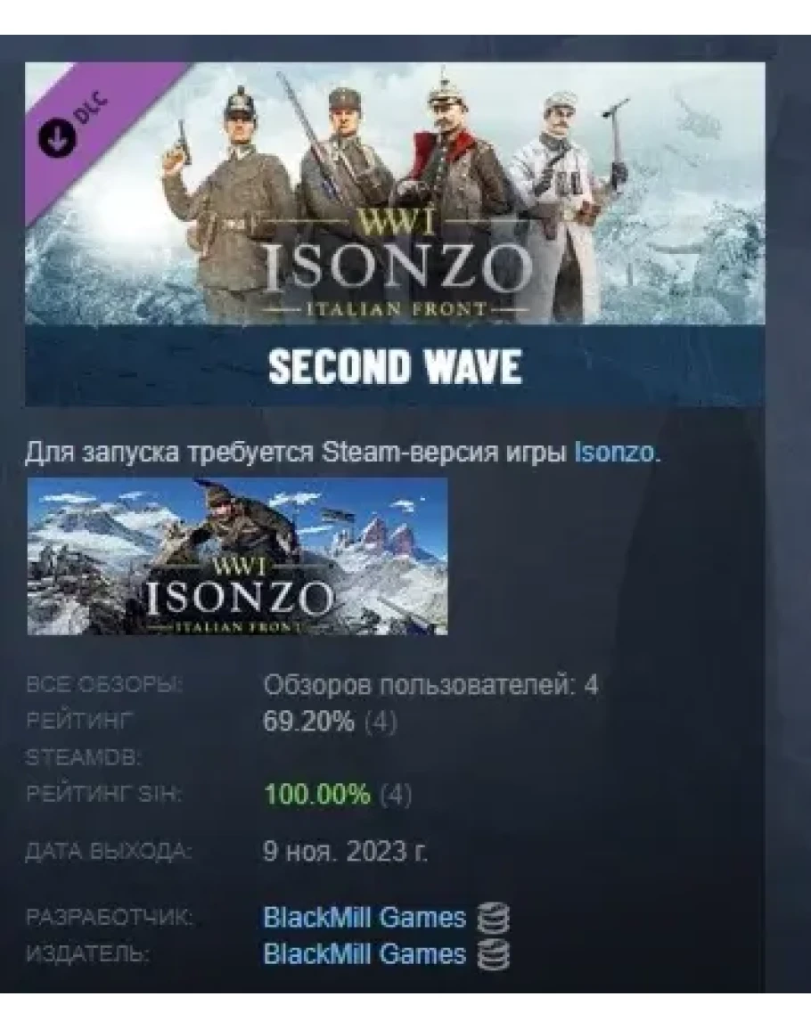Click the 'ДАТА ВЫХОДА' label
The height and width of the screenshot is (1029, 811).
109,852
